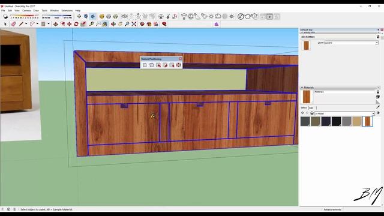The image size is (384, 216).
Task: Select the wood texture material swatch
Action: [368, 121]
